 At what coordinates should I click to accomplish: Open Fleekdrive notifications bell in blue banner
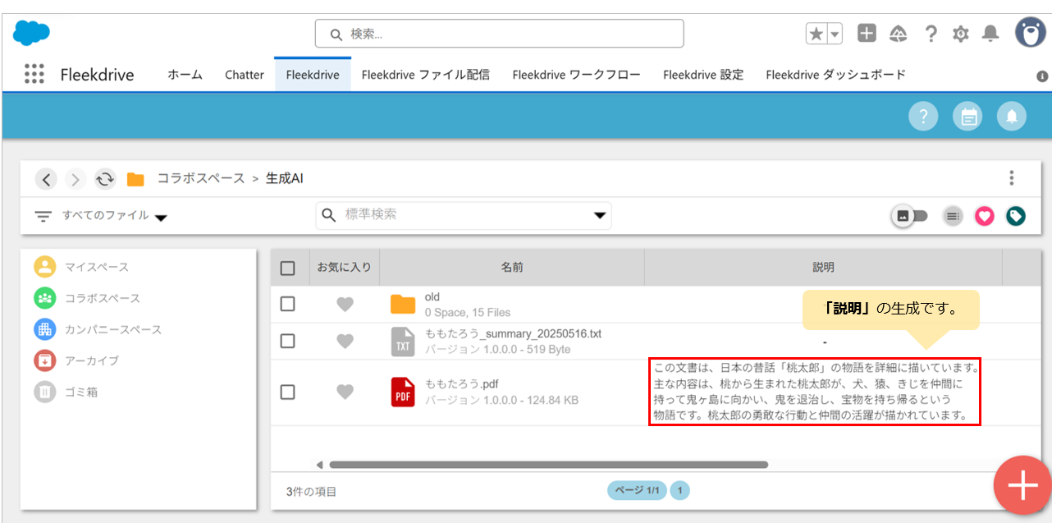click(x=1012, y=117)
